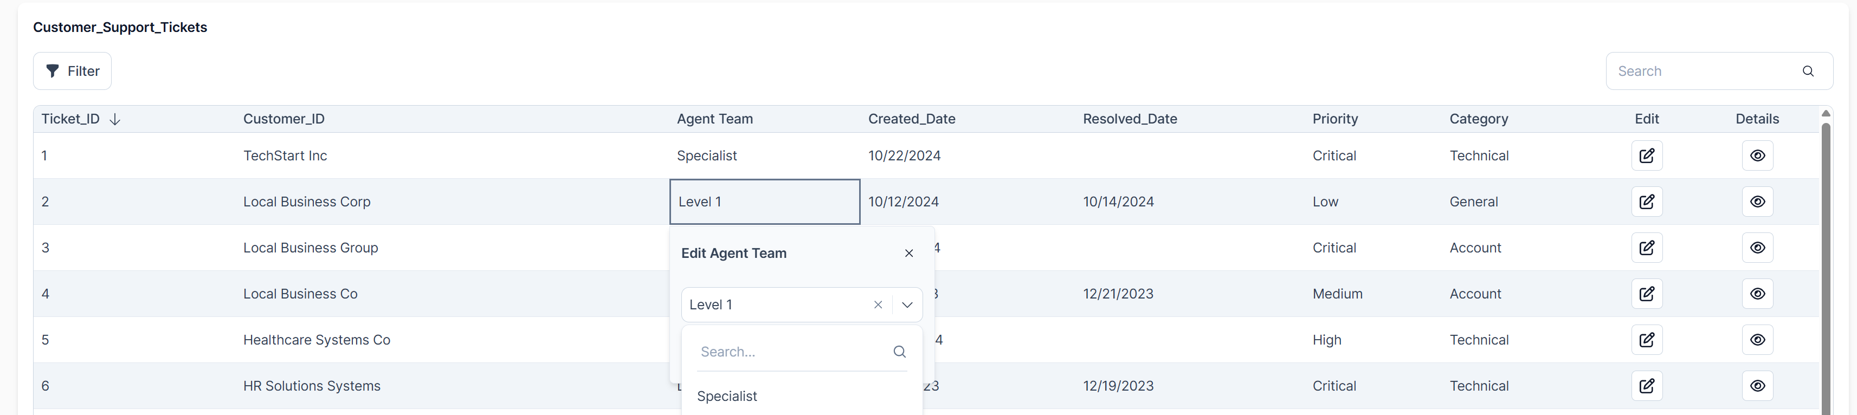Open the Filter button
This screenshot has height=415, width=1857.
pos(72,72)
